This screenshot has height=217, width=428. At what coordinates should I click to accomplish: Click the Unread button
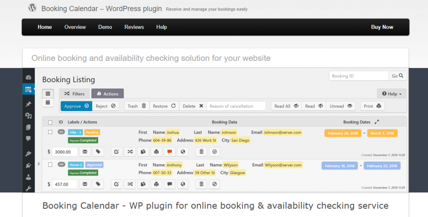341,106
